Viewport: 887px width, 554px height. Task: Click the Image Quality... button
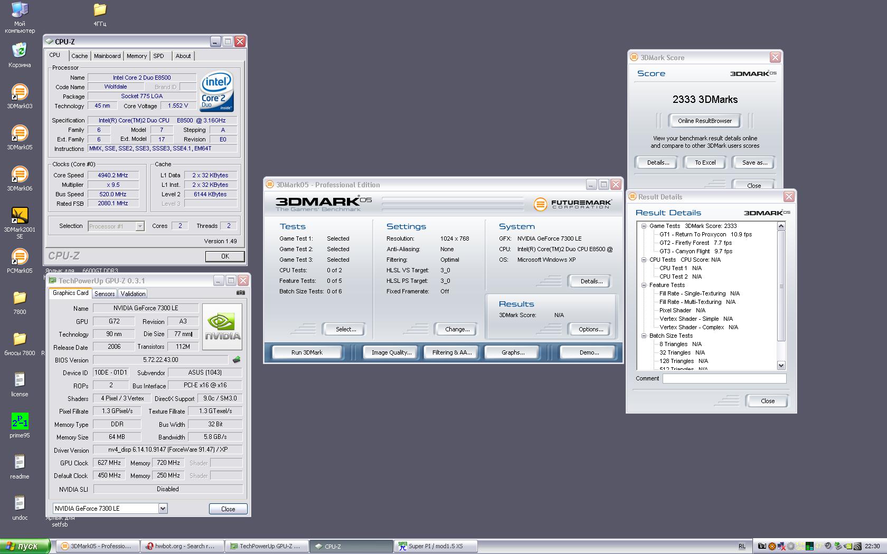[x=391, y=352]
